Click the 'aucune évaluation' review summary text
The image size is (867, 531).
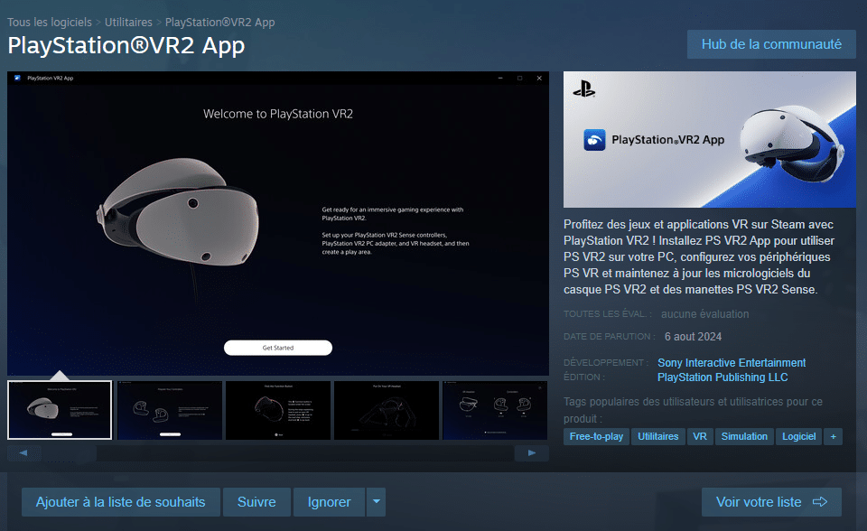point(705,314)
